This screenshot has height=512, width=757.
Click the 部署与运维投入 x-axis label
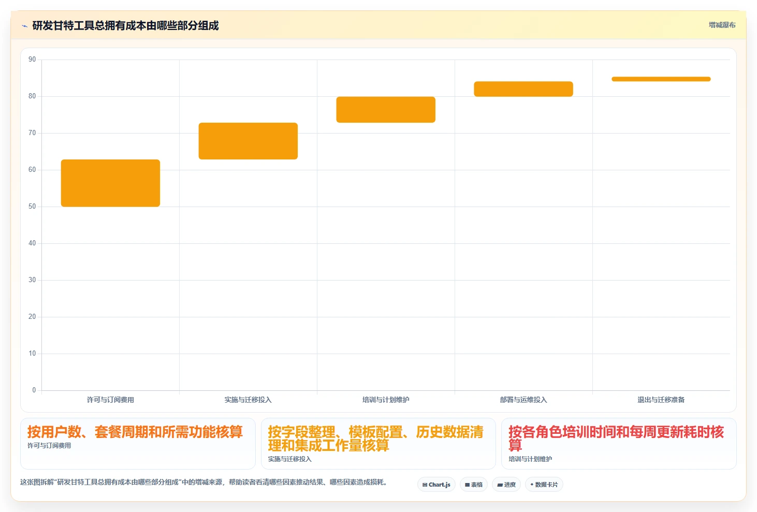(x=523, y=400)
